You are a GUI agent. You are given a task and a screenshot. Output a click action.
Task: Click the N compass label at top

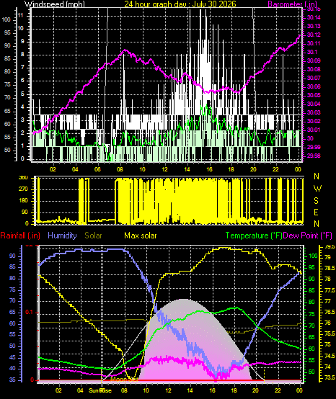coord(317,176)
